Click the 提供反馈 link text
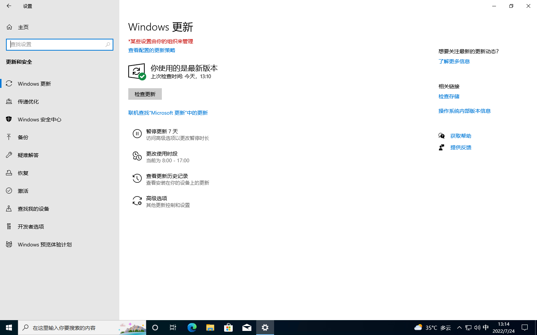This screenshot has width=537, height=335. [461, 147]
